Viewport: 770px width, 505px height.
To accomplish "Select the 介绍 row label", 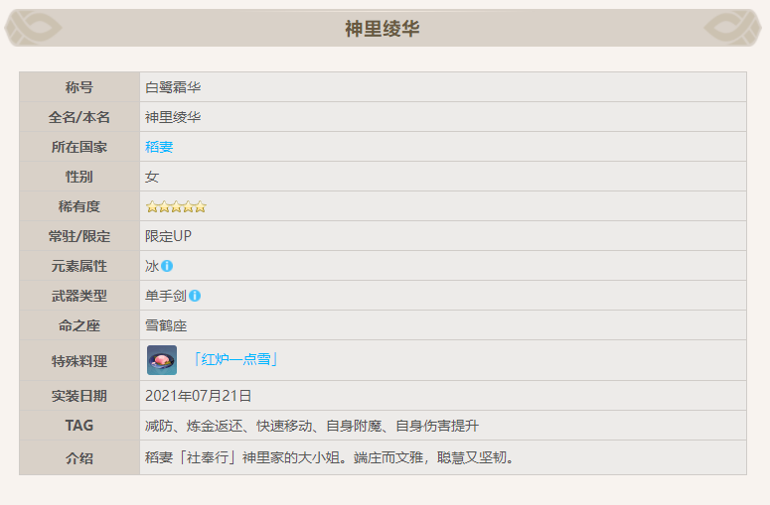I will [79, 458].
